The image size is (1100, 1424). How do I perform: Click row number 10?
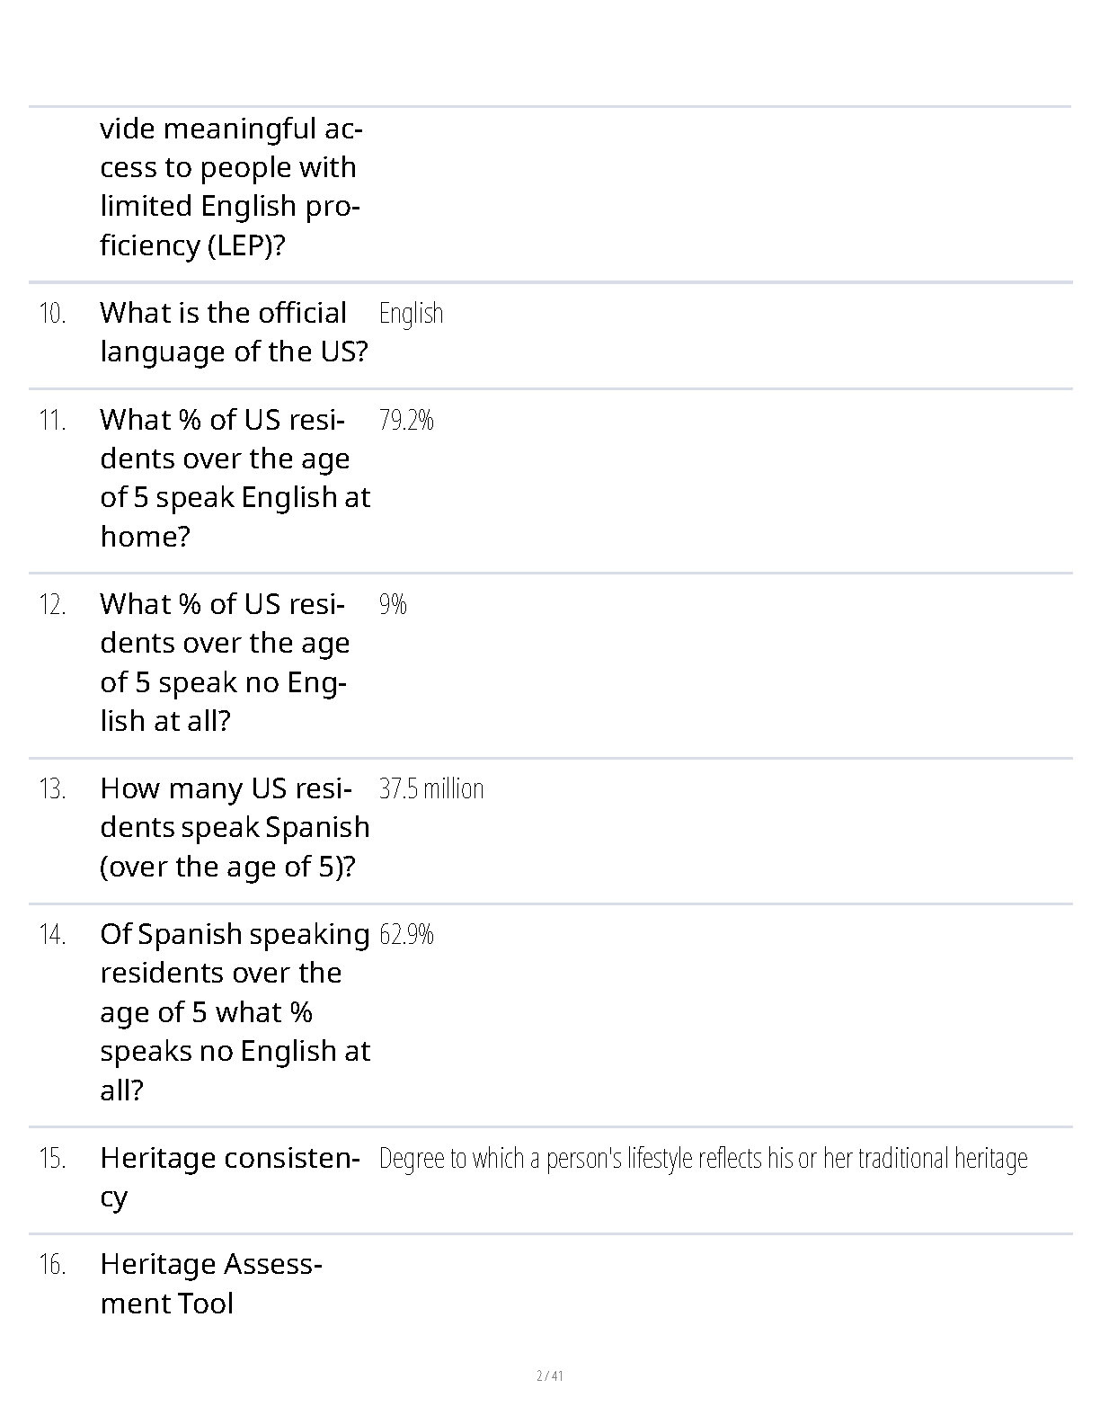52,314
